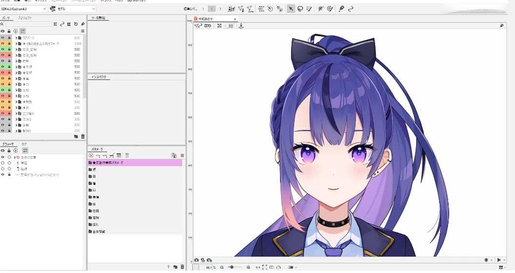Viewport: 515px width, 273px height.
Task: Select the パラメータ panel tab
Action: pyautogui.click(x=97, y=149)
